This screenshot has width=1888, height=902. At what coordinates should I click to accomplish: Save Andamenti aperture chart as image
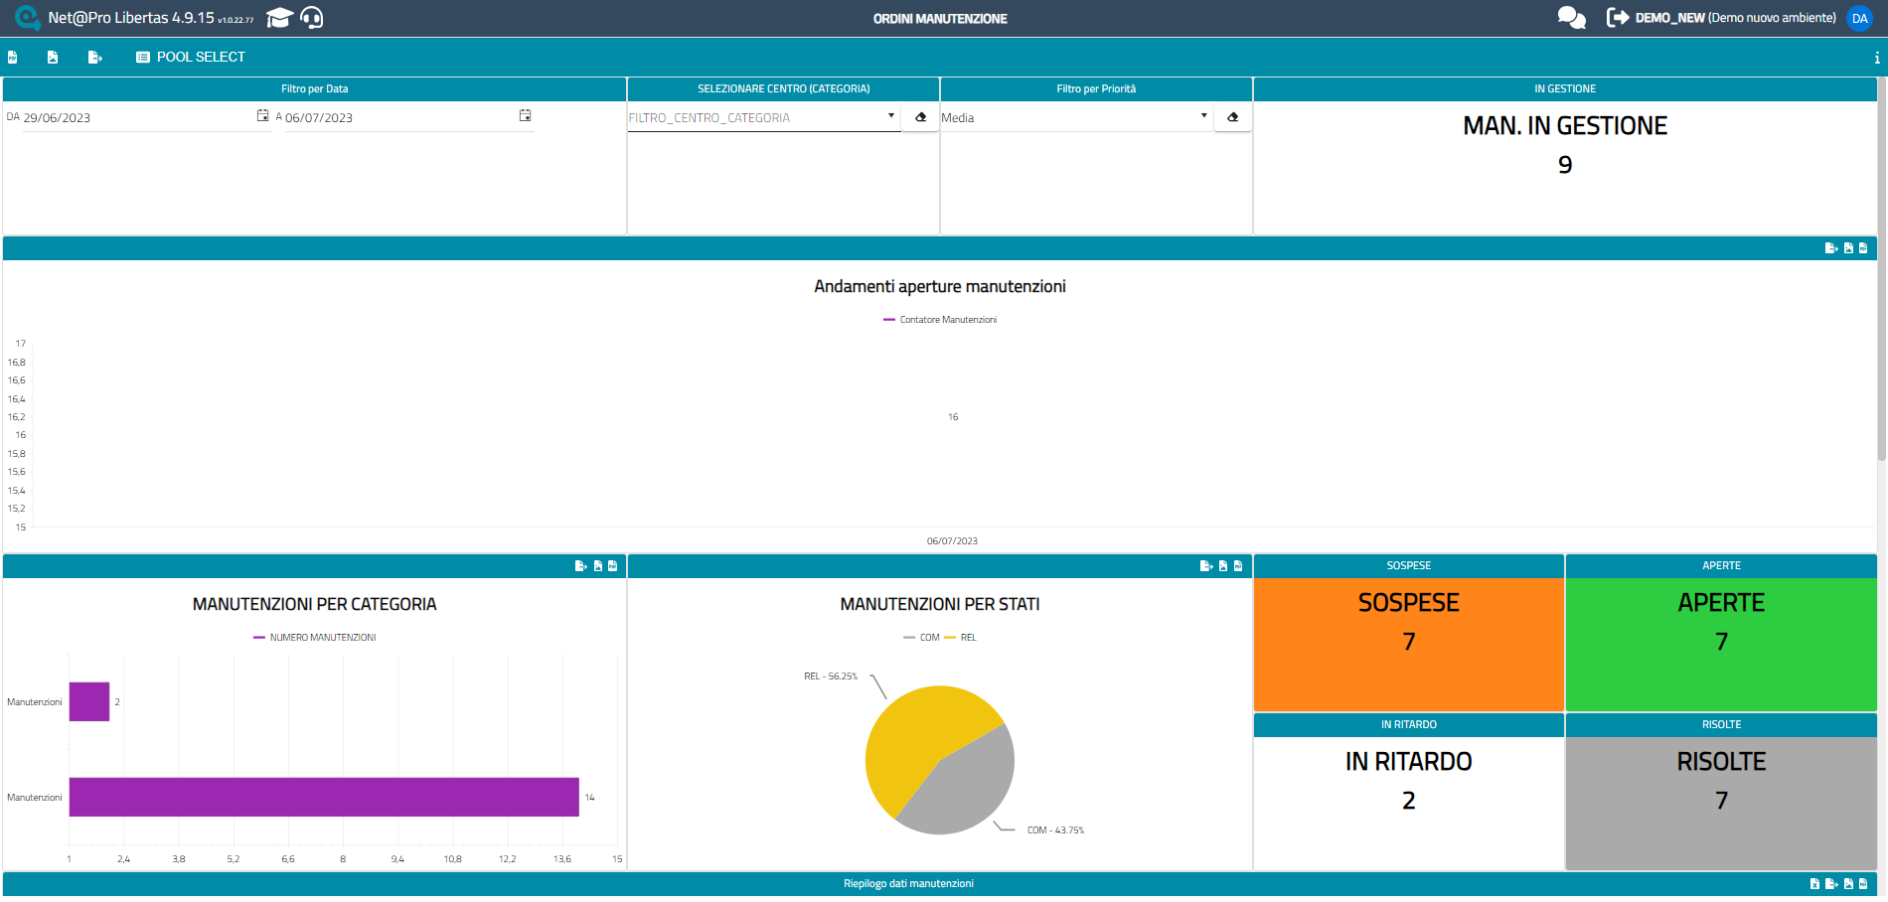pos(1848,248)
